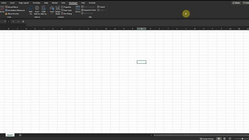Screen dimensions: 249x140
Task: Click View Code
Action: pos(67,10)
